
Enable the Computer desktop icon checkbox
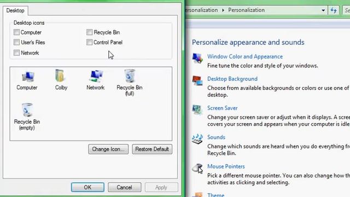tap(16, 32)
